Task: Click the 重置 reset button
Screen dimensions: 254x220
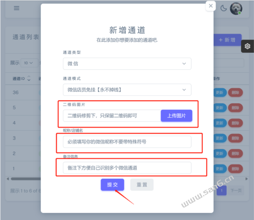Action: pyautogui.click(x=142, y=185)
